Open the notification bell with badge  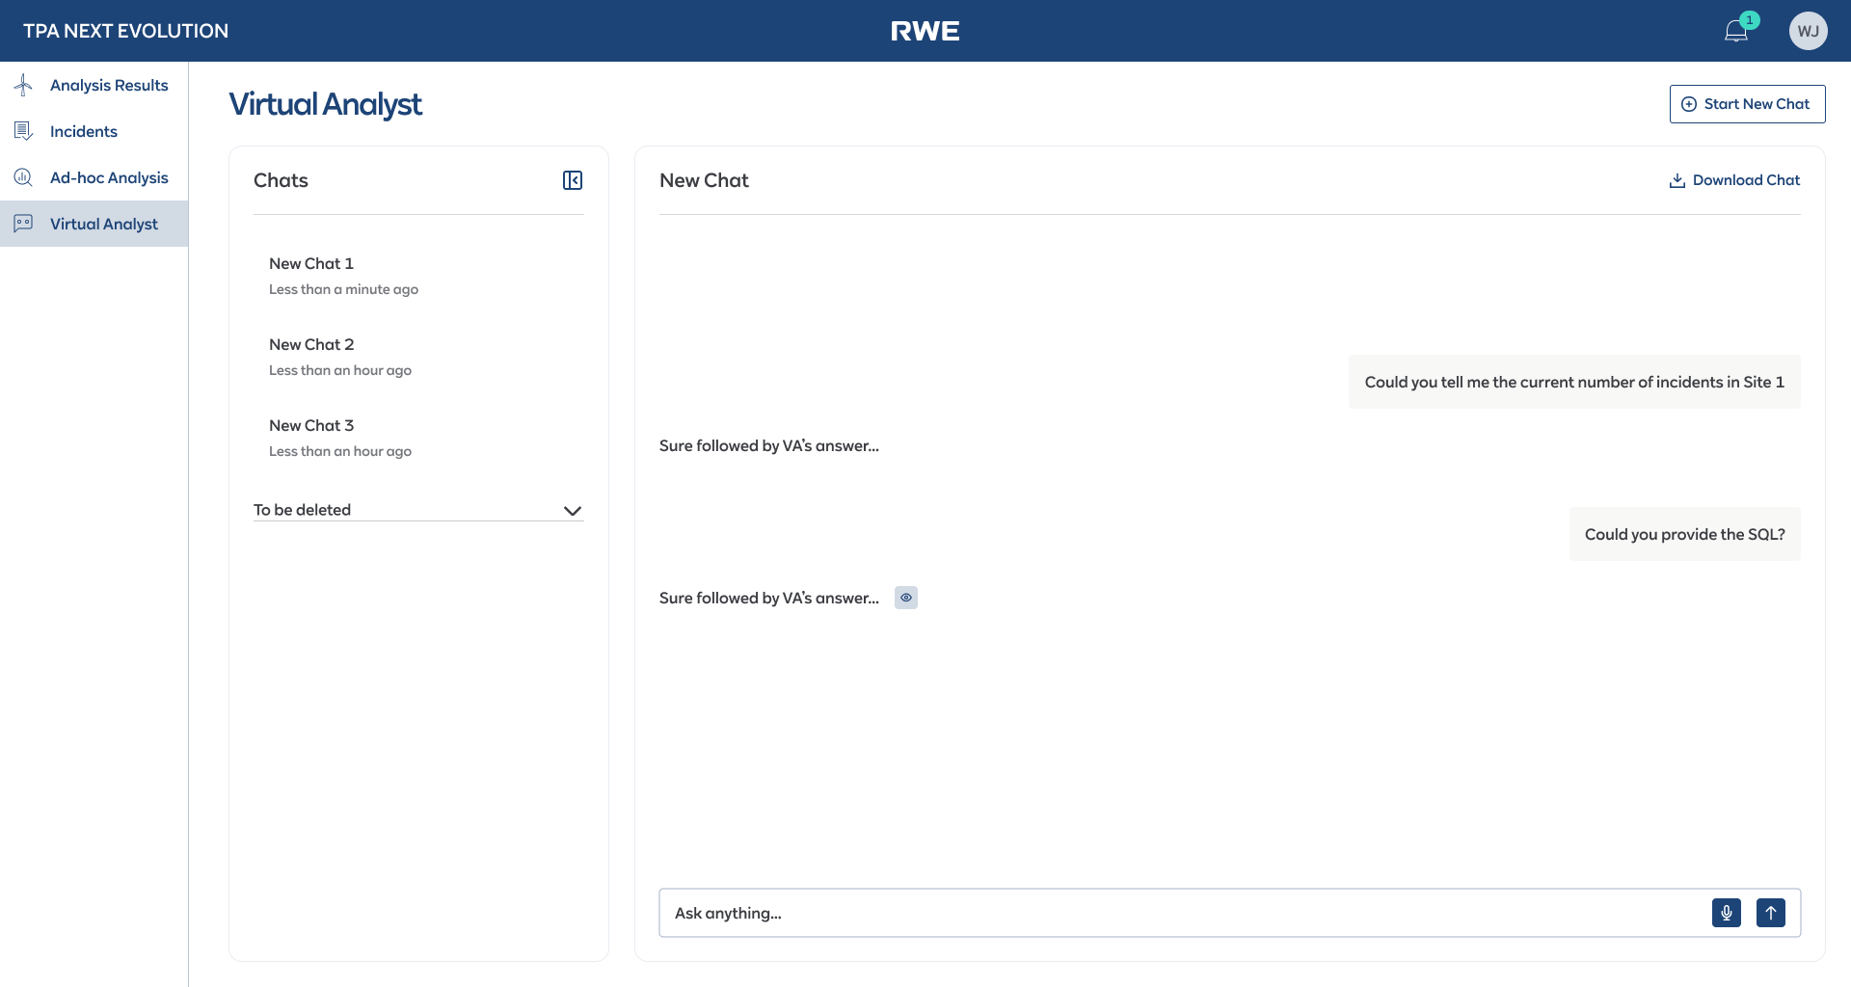[x=1736, y=30]
